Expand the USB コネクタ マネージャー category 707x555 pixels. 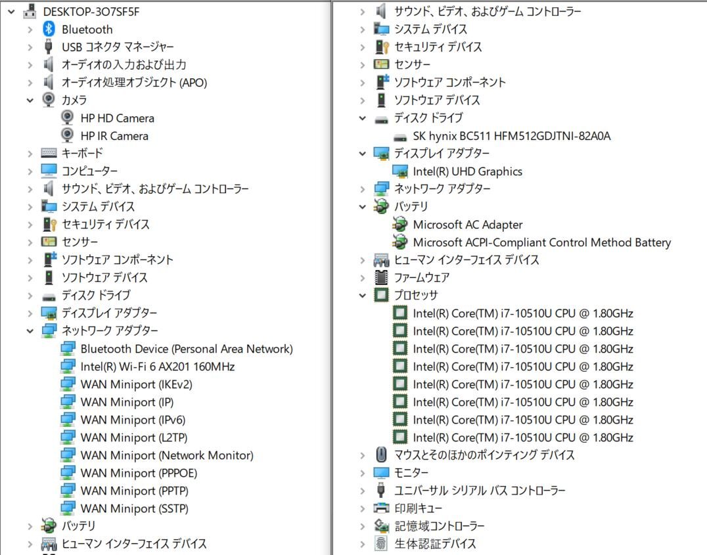pos(30,47)
